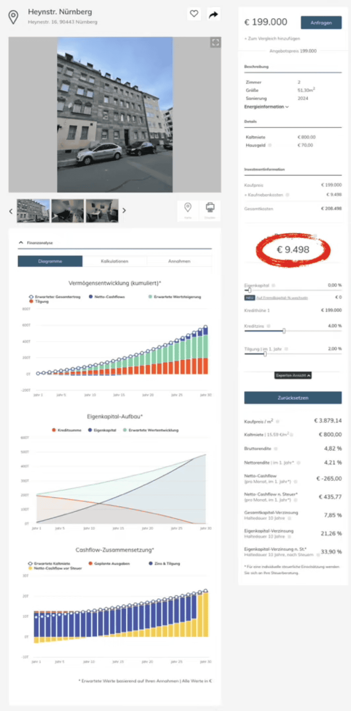This screenshot has width=351, height=711.
Task: Toggle Erwartete Wertentwicklung series in legend
Action: (151, 430)
